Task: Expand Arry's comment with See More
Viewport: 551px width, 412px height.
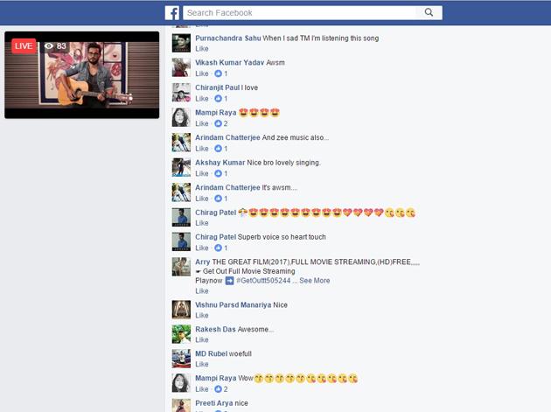Action: 315,281
